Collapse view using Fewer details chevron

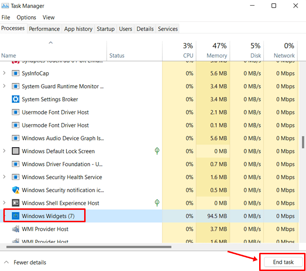tap(6, 262)
